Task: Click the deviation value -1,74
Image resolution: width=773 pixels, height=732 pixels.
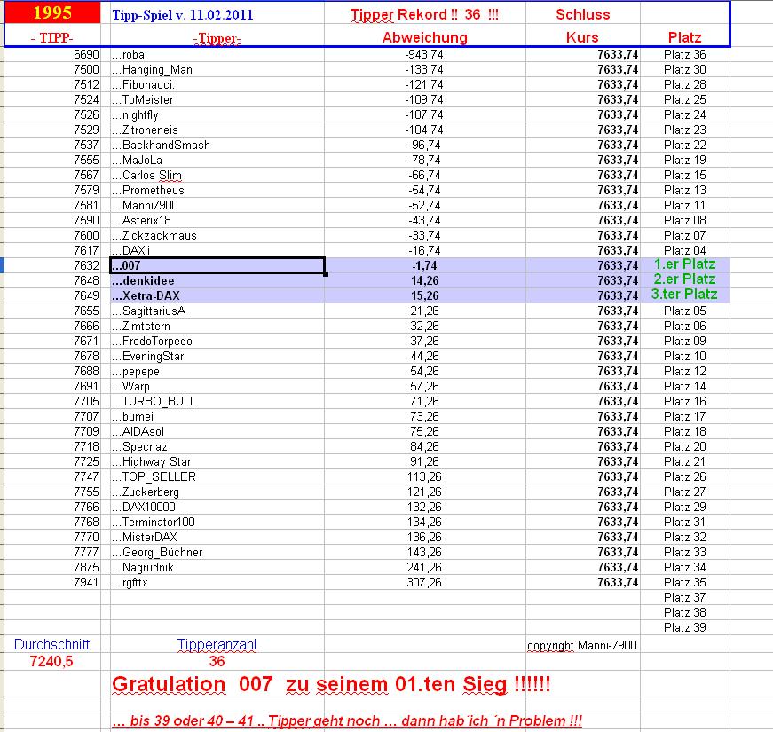Action: coord(424,265)
